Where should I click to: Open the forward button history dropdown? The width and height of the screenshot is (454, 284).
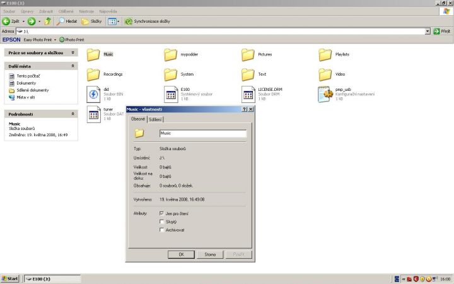point(39,21)
